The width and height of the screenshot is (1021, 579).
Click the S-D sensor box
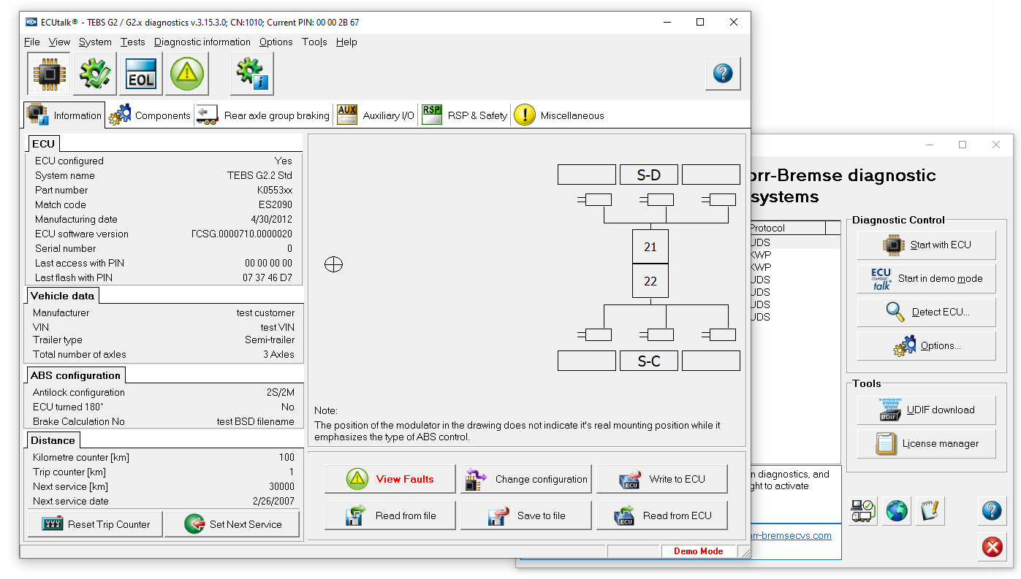click(x=649, y=175)
